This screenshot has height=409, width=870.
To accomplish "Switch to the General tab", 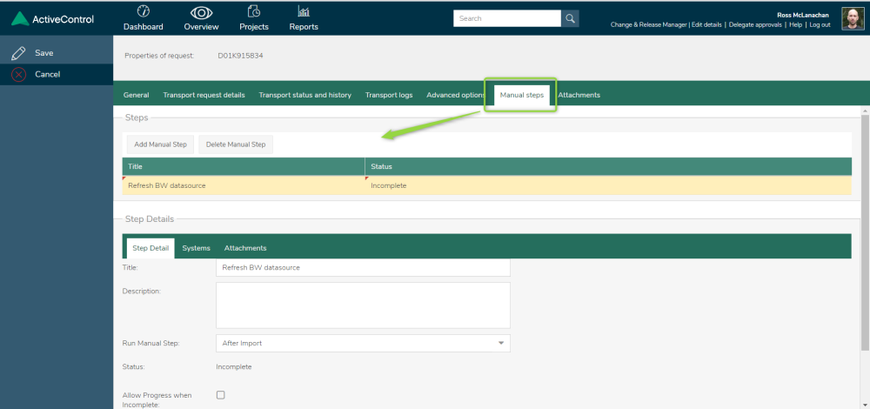I will 136,95.
